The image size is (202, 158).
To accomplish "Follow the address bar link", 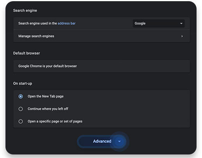I will 66,23.
